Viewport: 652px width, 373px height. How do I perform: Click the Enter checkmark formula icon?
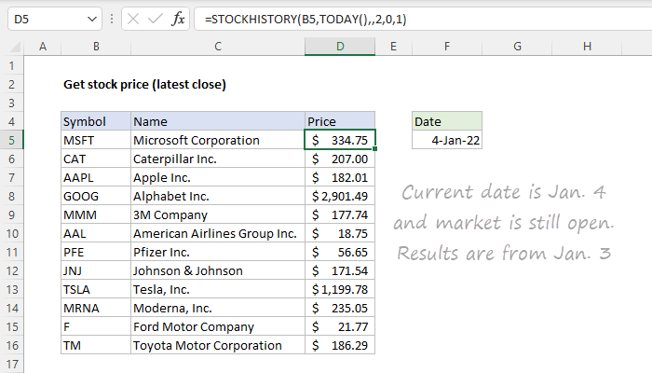point(156,20)
